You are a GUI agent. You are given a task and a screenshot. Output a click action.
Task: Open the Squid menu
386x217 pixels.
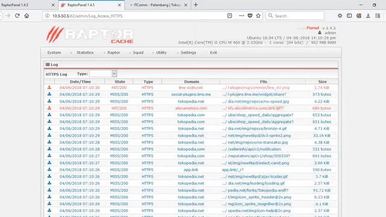[138, 52]
